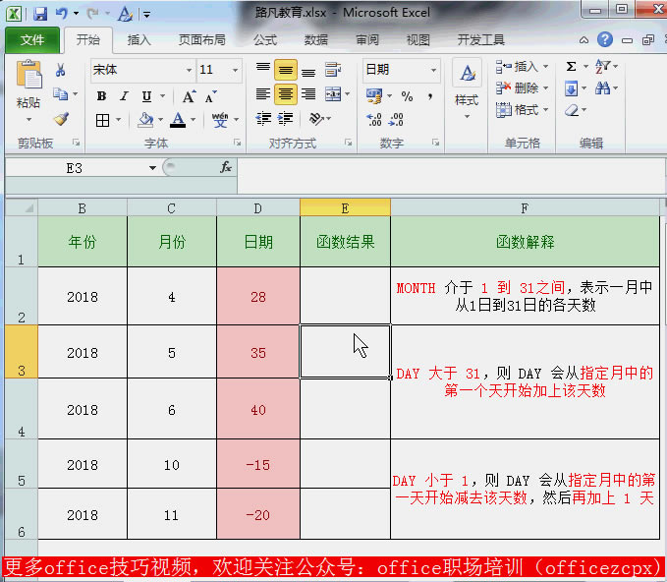
Task: Open the font name dropdown 宋体
Action: [189, 70]
